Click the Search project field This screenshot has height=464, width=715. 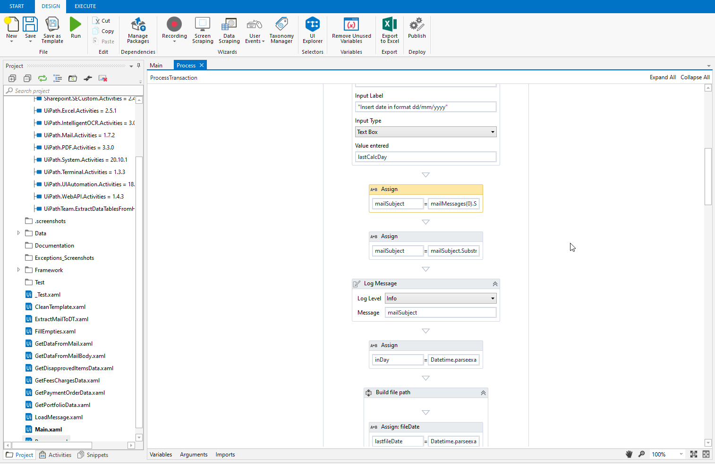tap(74, 91)
